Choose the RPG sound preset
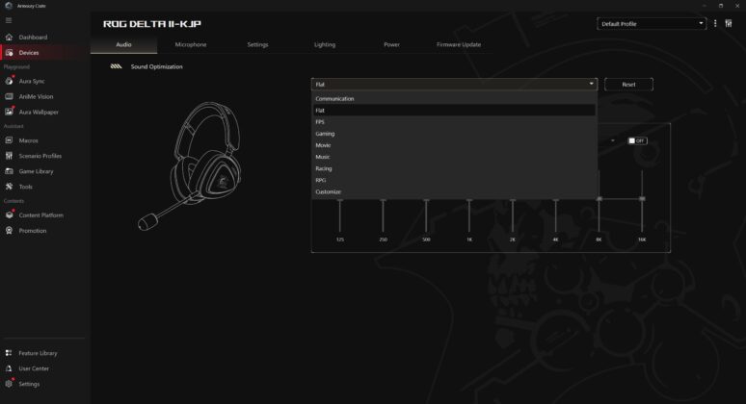 point(454,181)
